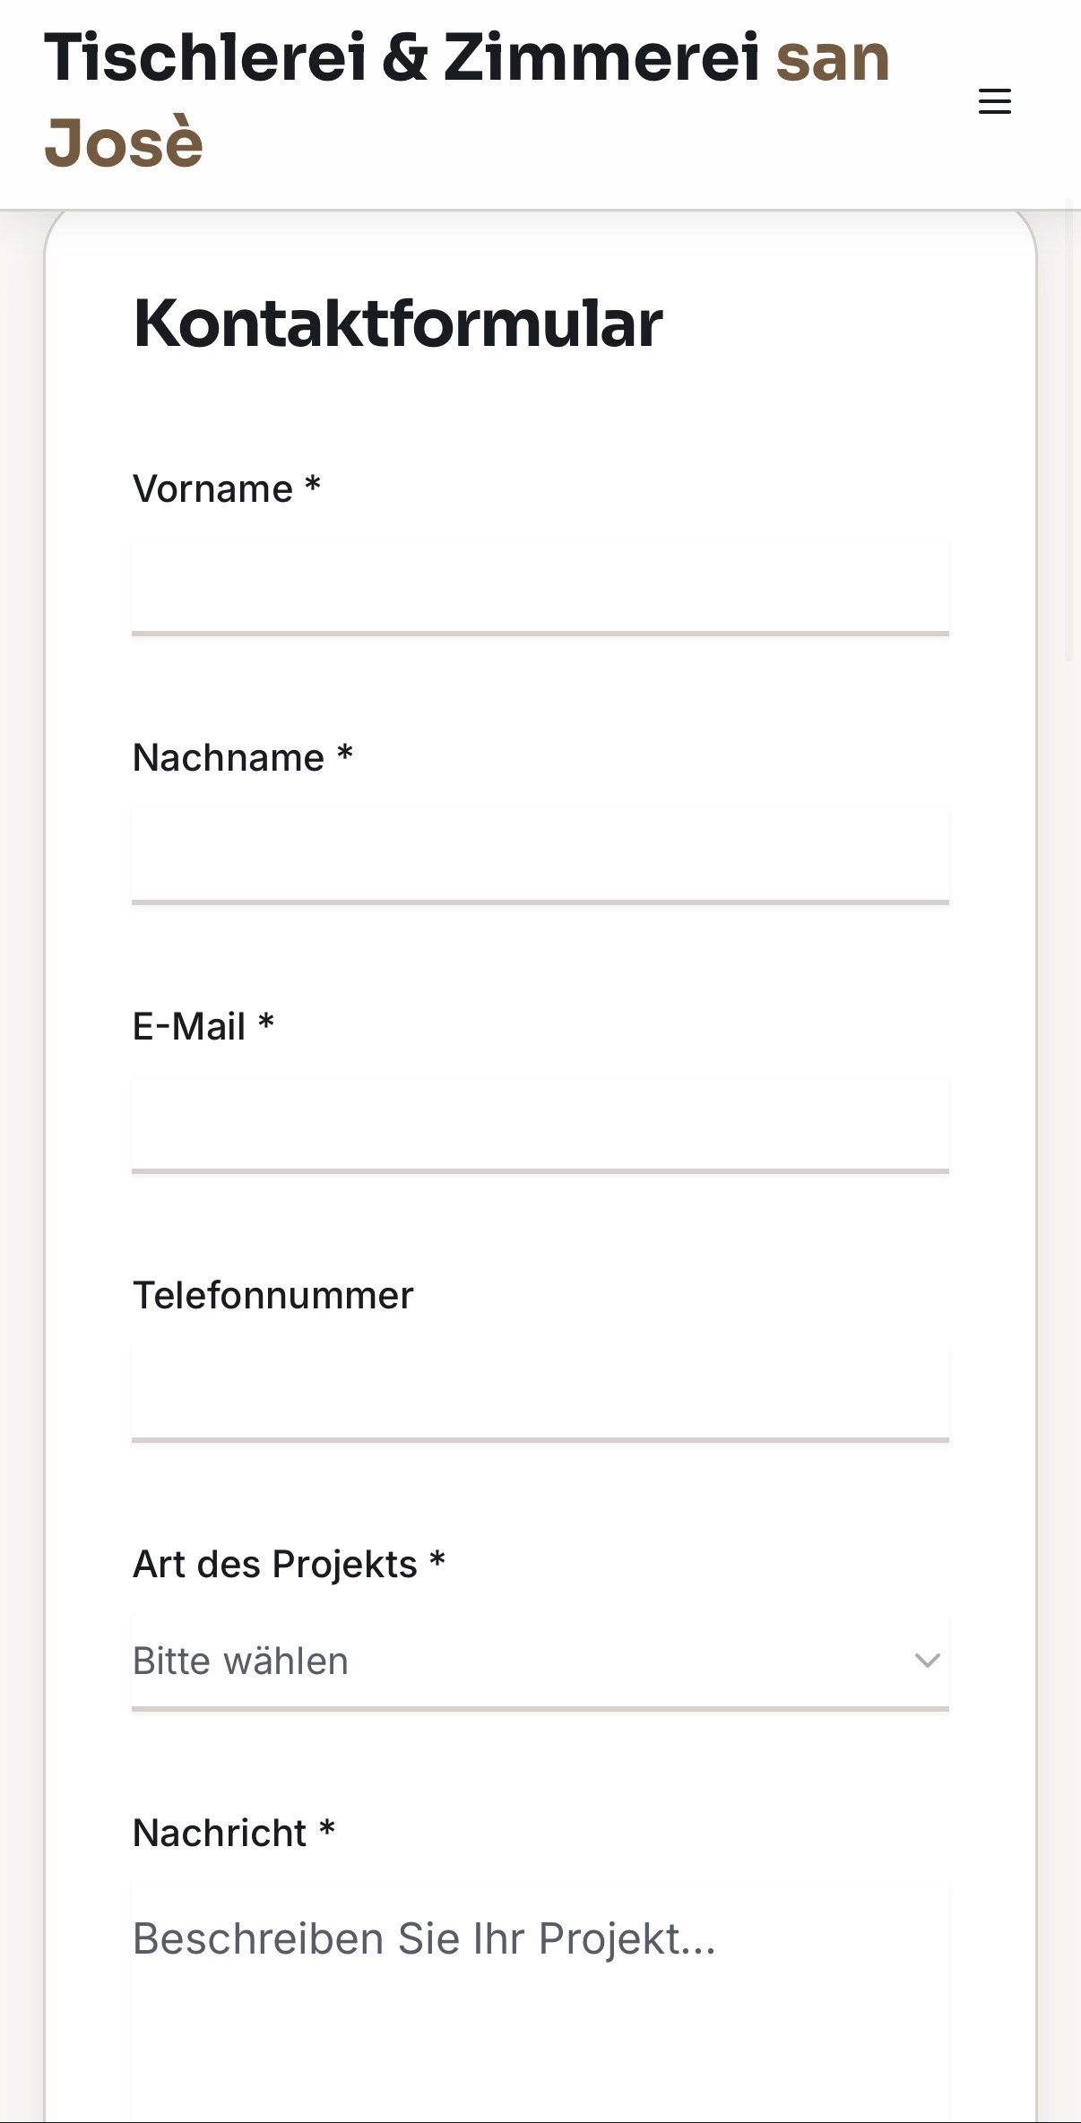Click the 'E-Mail' field label

(188, 1027)
